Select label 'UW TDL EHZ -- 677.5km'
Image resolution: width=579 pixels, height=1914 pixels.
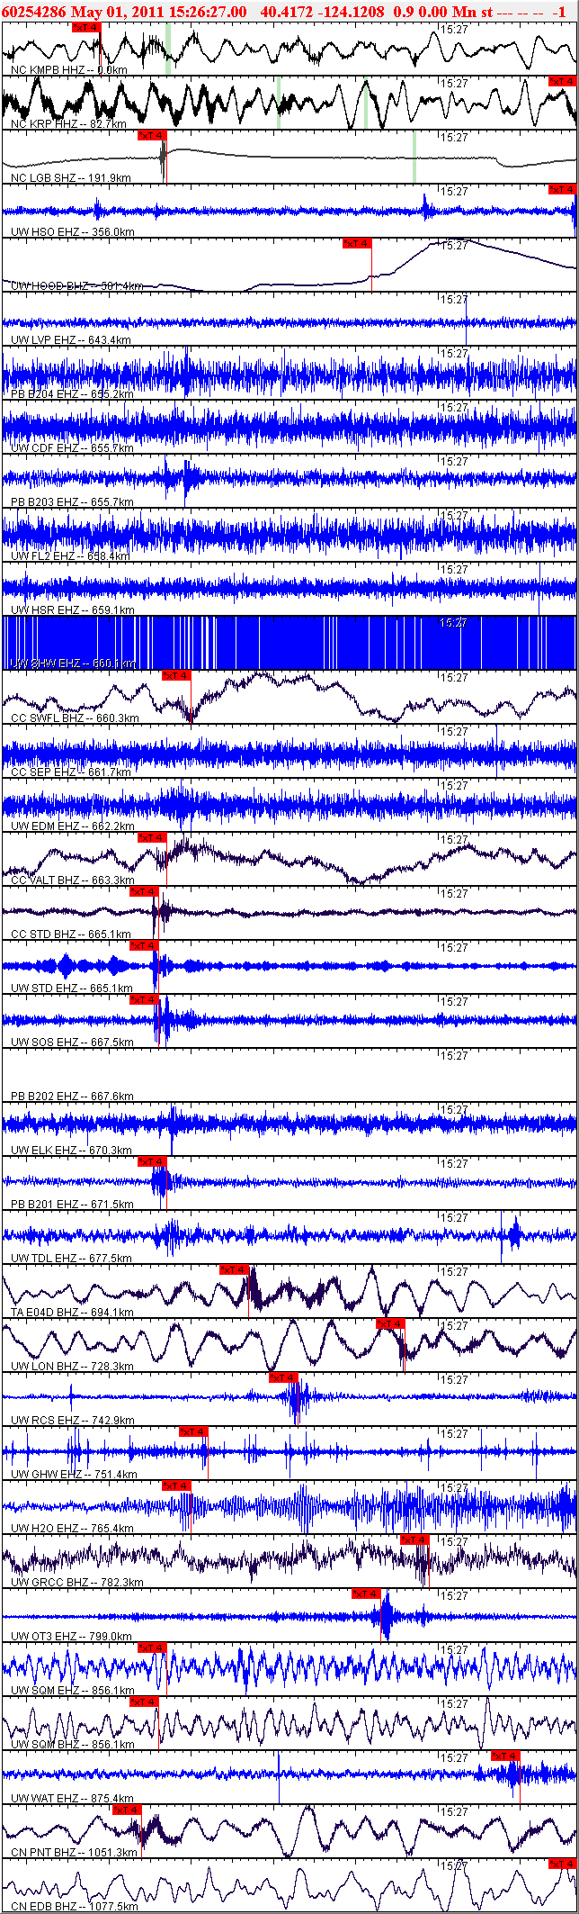(x=71, y=1258)
